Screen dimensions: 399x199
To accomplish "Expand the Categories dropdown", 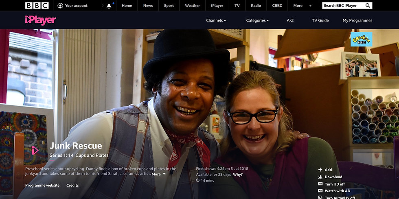I will pos(257,20).
